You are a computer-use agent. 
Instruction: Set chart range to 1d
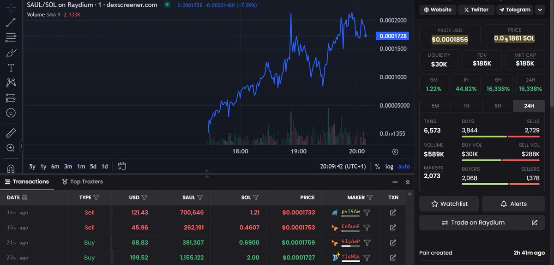click(105, 166)
